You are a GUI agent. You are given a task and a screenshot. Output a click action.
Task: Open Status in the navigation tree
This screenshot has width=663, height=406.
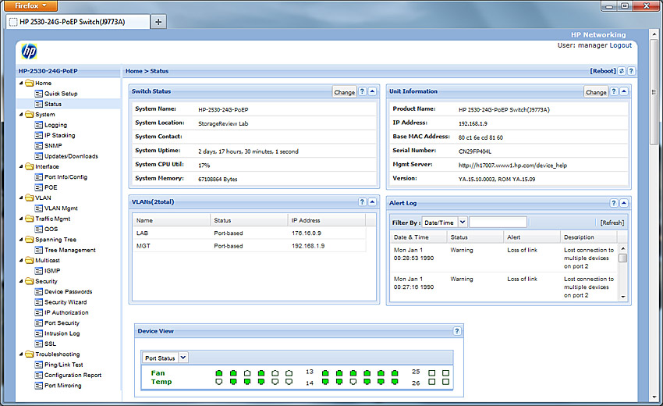click(x=53, y=104)
